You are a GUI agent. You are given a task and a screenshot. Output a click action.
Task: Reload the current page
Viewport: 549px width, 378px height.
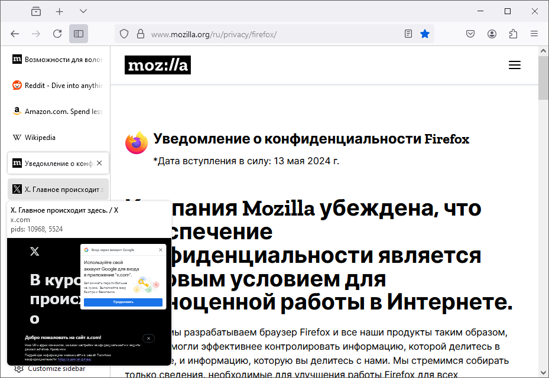(x=57, y=34)
